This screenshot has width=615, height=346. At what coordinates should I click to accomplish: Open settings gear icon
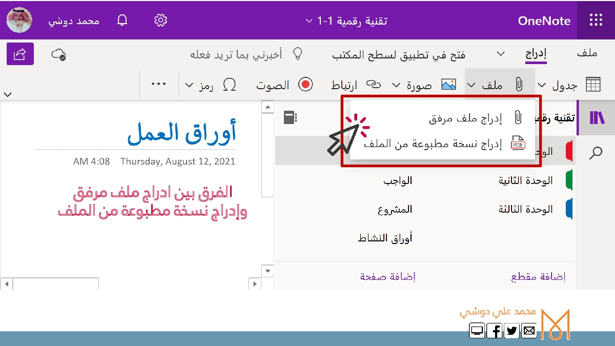coord(160,21)
